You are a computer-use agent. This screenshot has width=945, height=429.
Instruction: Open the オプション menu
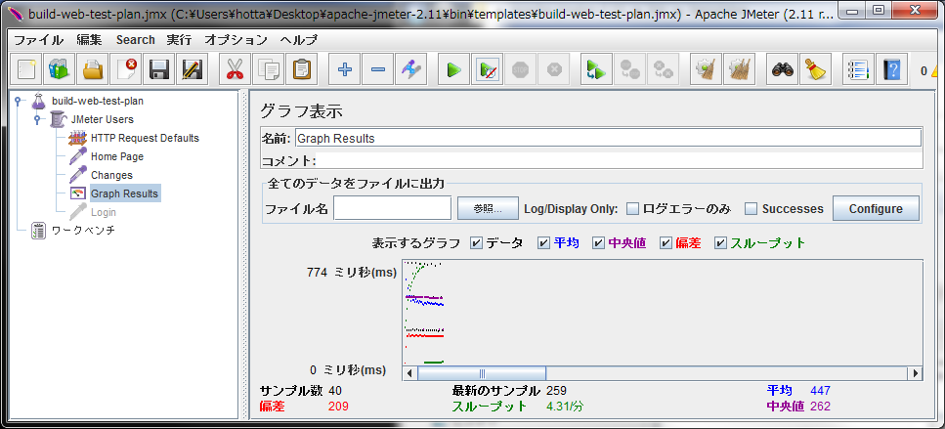click(x=236, y=40)
